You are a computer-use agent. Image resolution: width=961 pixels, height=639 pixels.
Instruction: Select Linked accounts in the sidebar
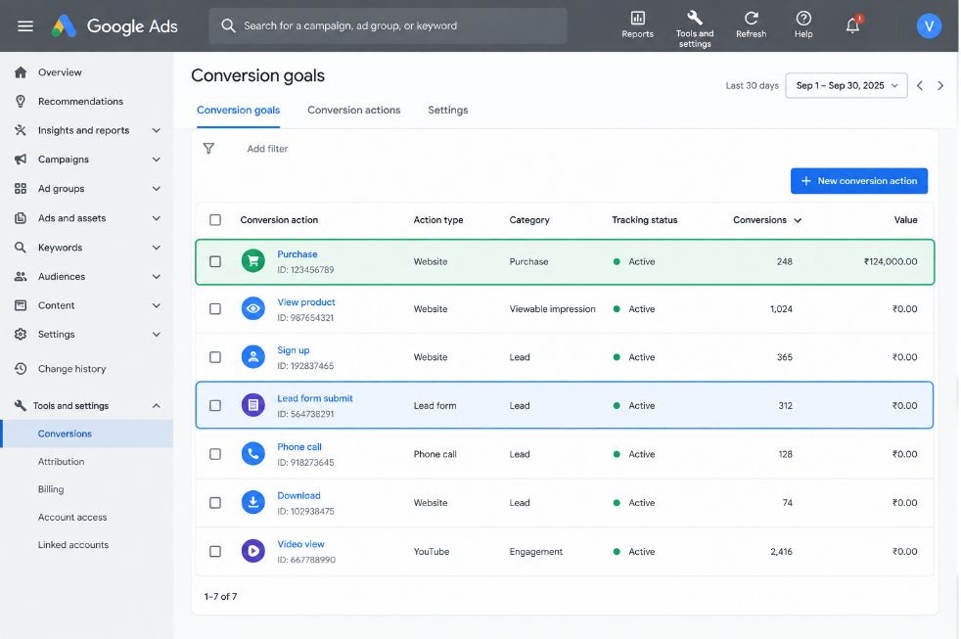point(73,545)
